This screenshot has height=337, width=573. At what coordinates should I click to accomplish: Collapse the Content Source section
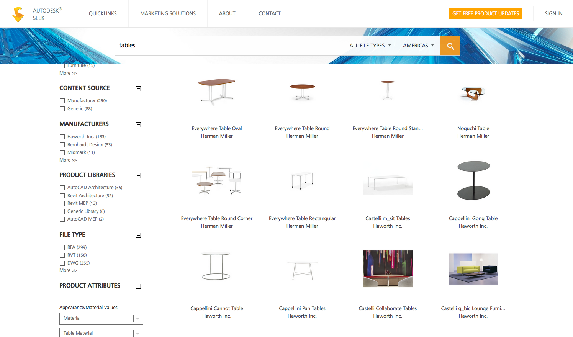[138, 88]
